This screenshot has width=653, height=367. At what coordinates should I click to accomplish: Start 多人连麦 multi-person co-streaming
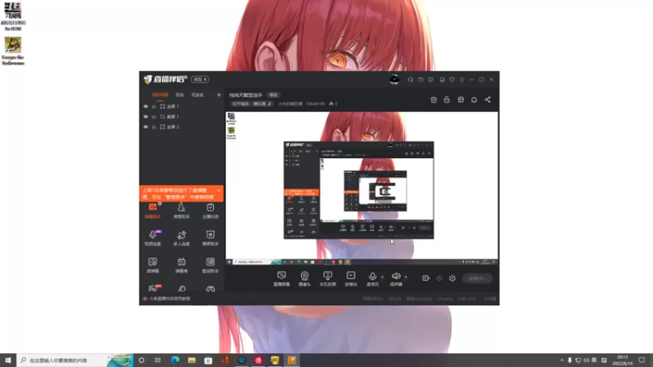[x=181, y=238]
